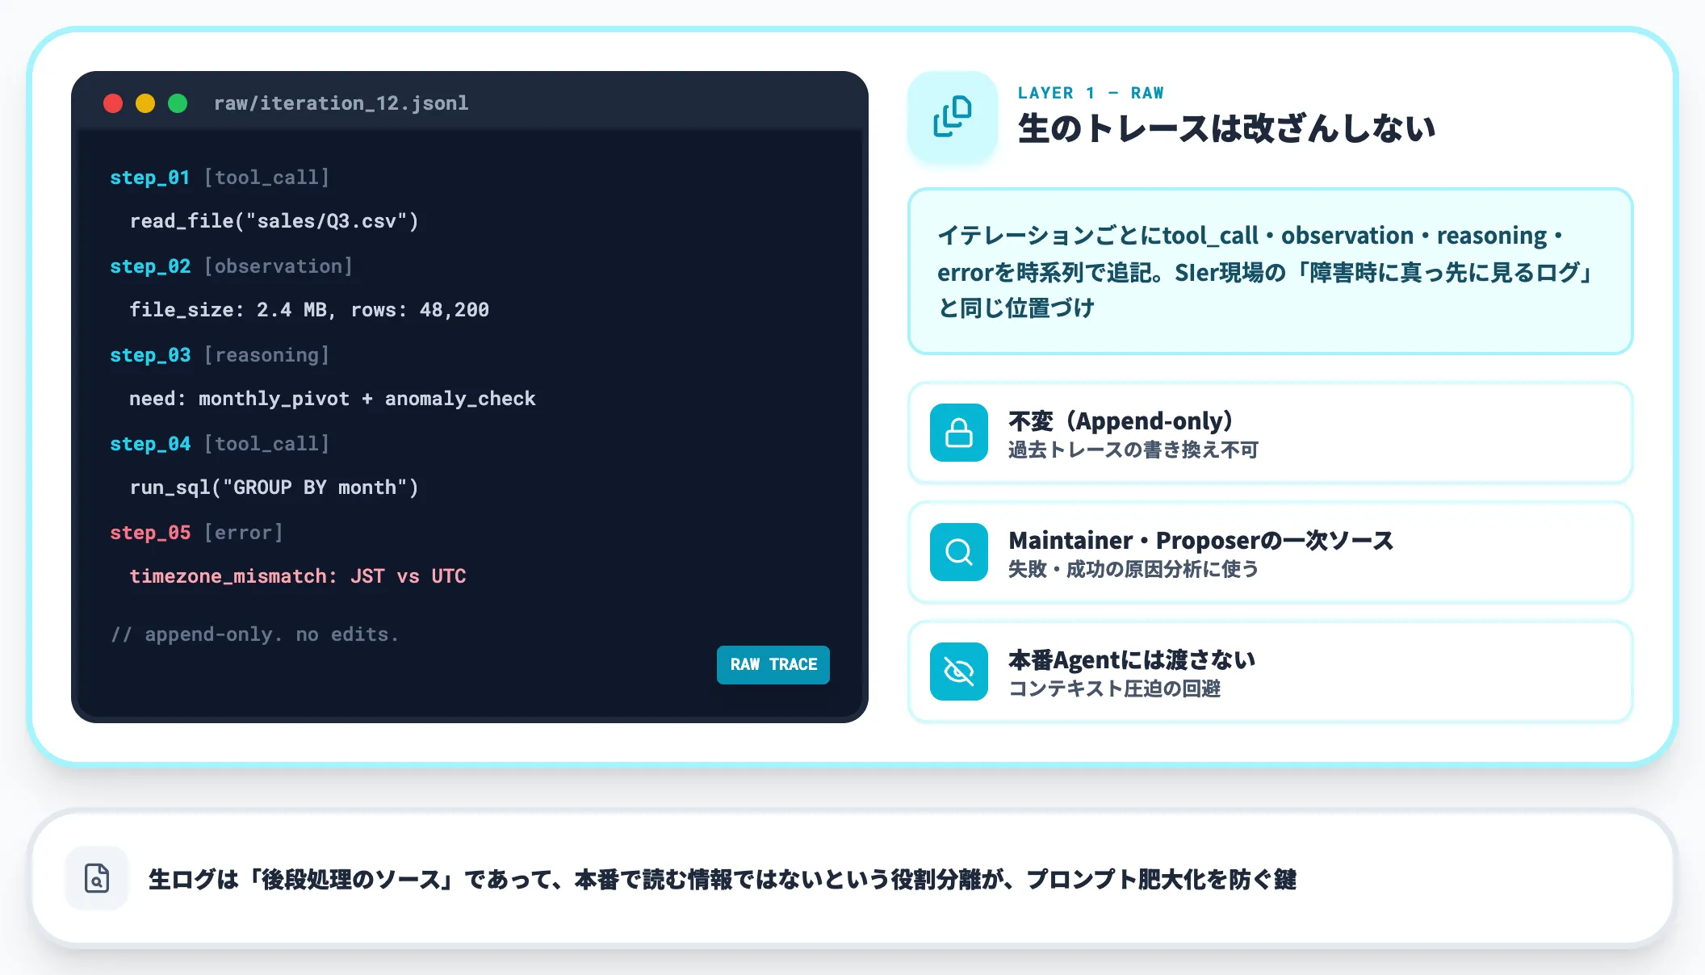The height and width of the screenshot is (975, 1705).
Task: Click the RAW TRACE badge
Action: click(x=773, y=664)
